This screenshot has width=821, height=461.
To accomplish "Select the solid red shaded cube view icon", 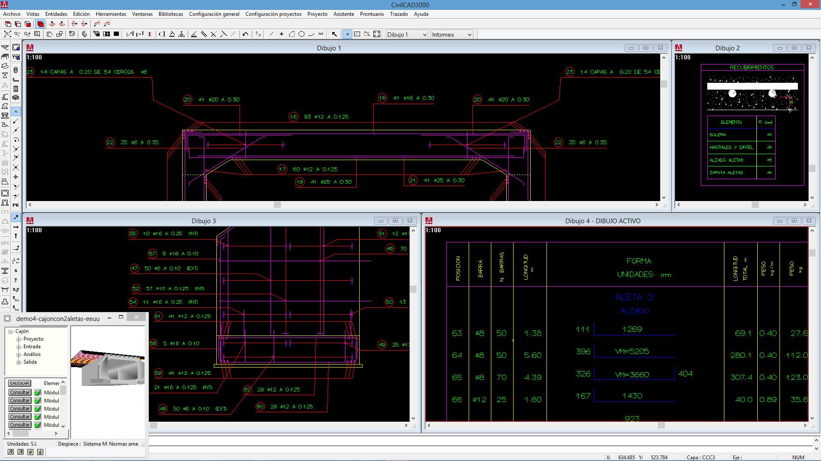I will coord(41,24).
